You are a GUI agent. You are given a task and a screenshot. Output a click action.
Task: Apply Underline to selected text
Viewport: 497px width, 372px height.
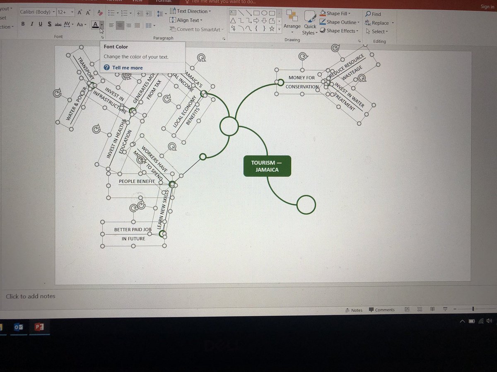click(40, 24)
